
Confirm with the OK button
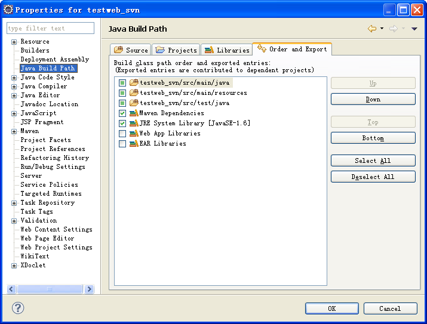[x=332, y=308]
